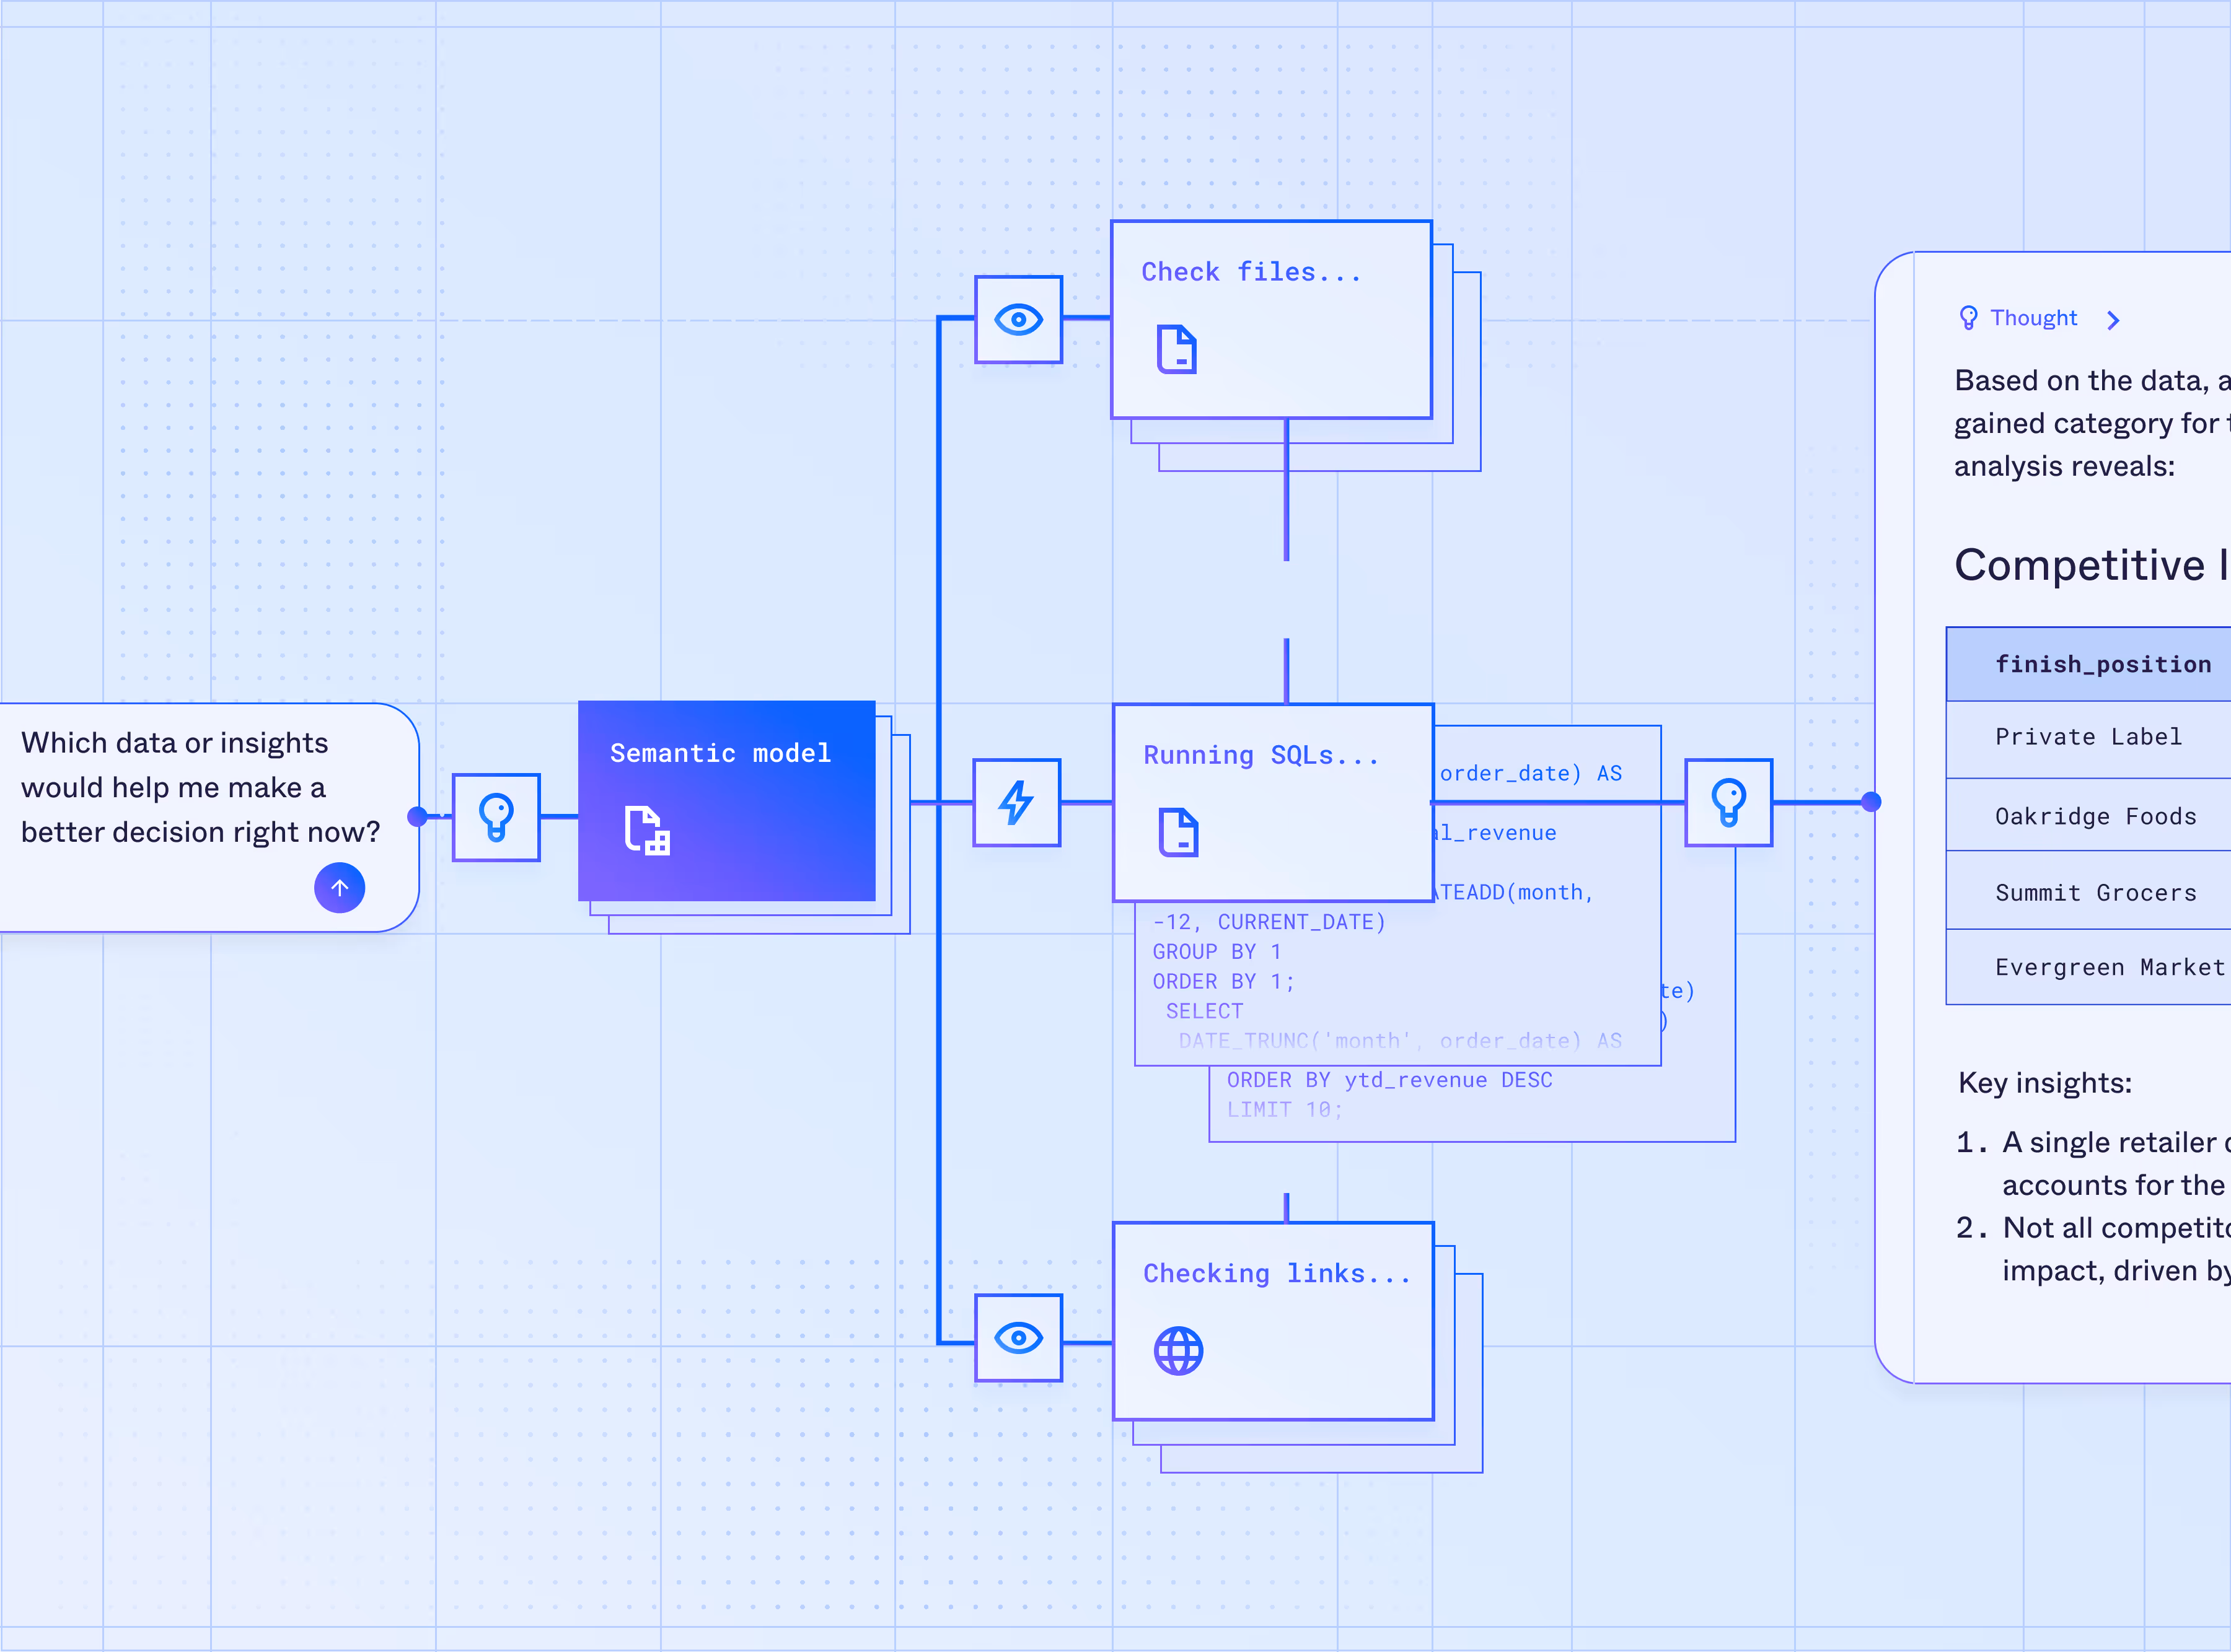
Task: Select the document icon in Running SQLs card
Action: pos(1179,832)
